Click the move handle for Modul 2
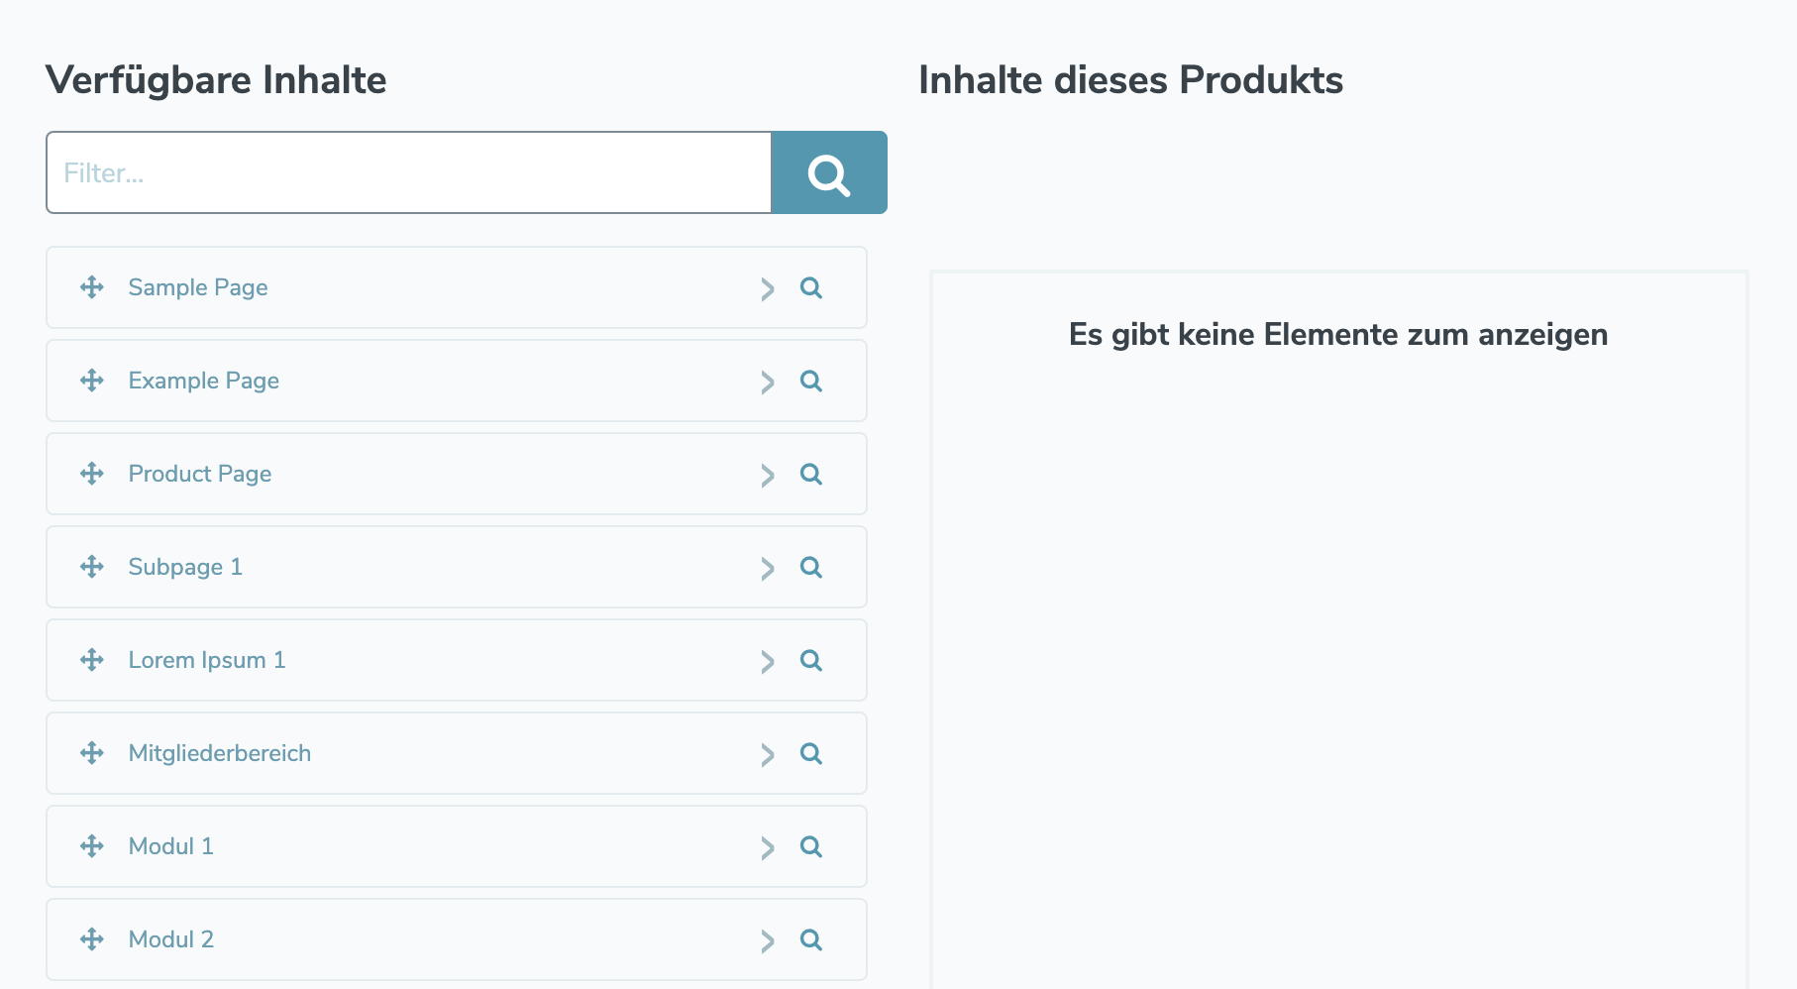This screenshot has width=1797, height=989. (92, 939)
